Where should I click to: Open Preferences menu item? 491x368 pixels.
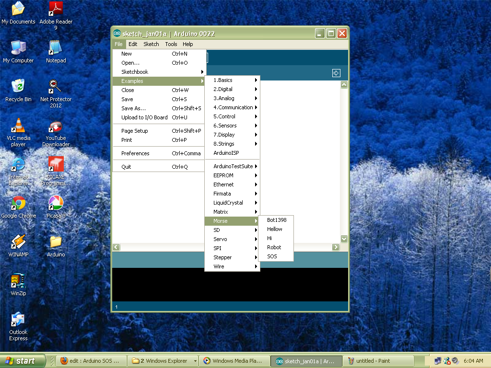pos(159,153)
